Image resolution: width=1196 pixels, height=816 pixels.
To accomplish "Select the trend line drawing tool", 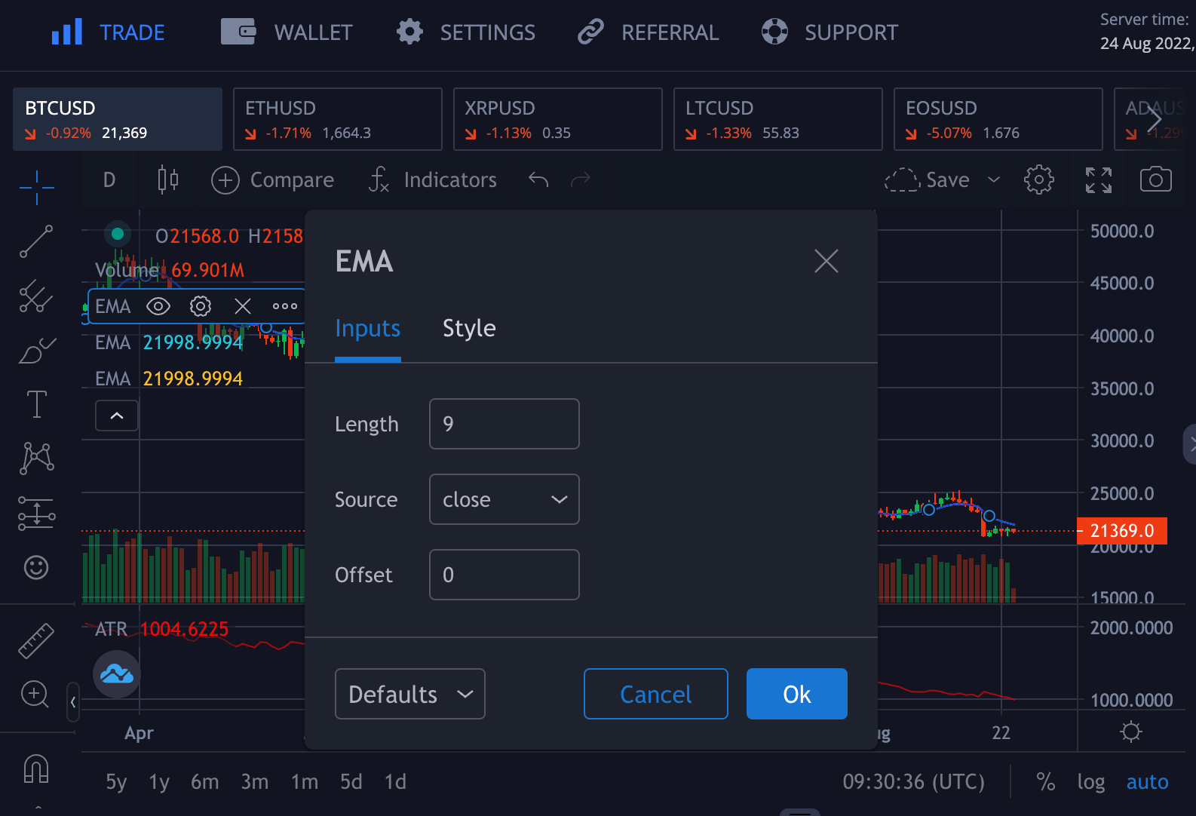I will coord(36,241).
